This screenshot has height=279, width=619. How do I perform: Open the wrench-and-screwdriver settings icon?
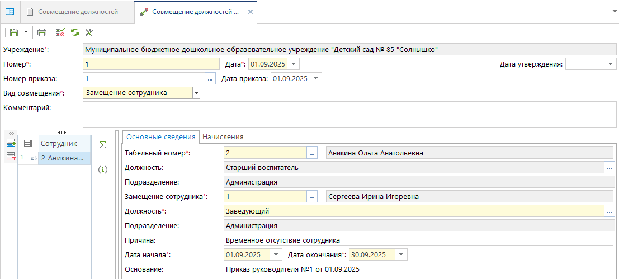click(x=88, y=32)
